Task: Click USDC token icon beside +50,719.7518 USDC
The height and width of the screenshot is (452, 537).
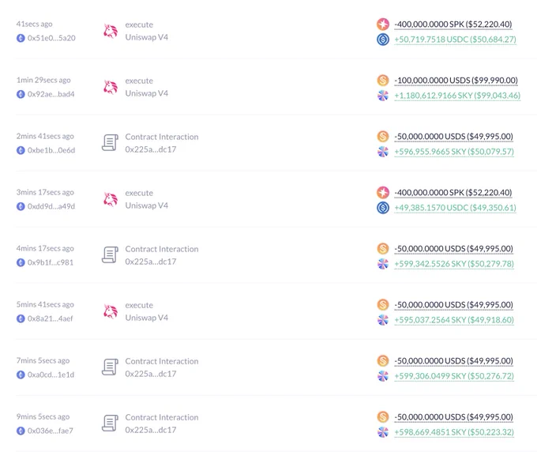Action: (383, 40)
